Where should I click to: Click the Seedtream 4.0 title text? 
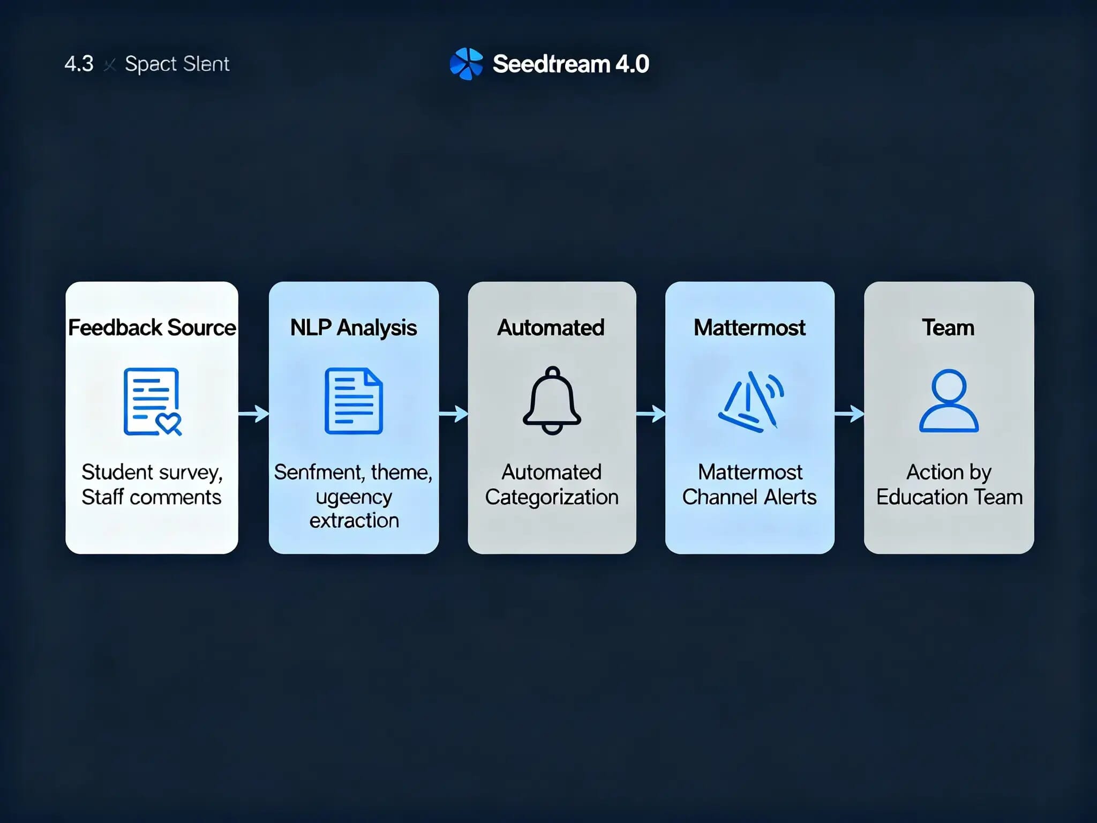(x=570, y=64)
